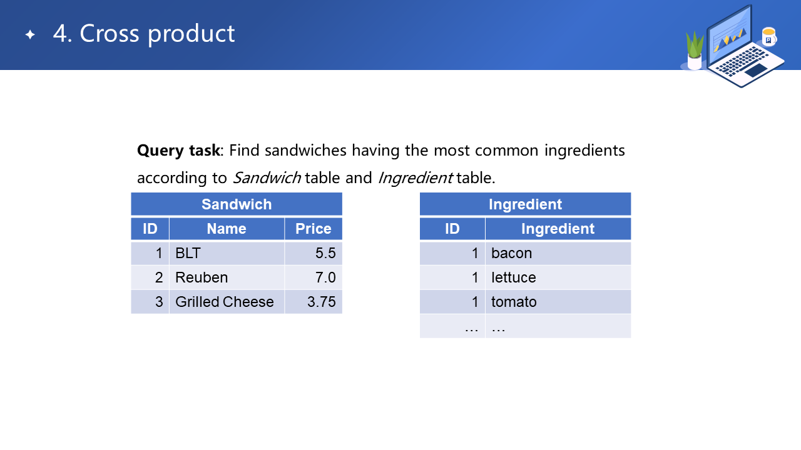Click the bold 'Query task' text

[x=178, y=151]
